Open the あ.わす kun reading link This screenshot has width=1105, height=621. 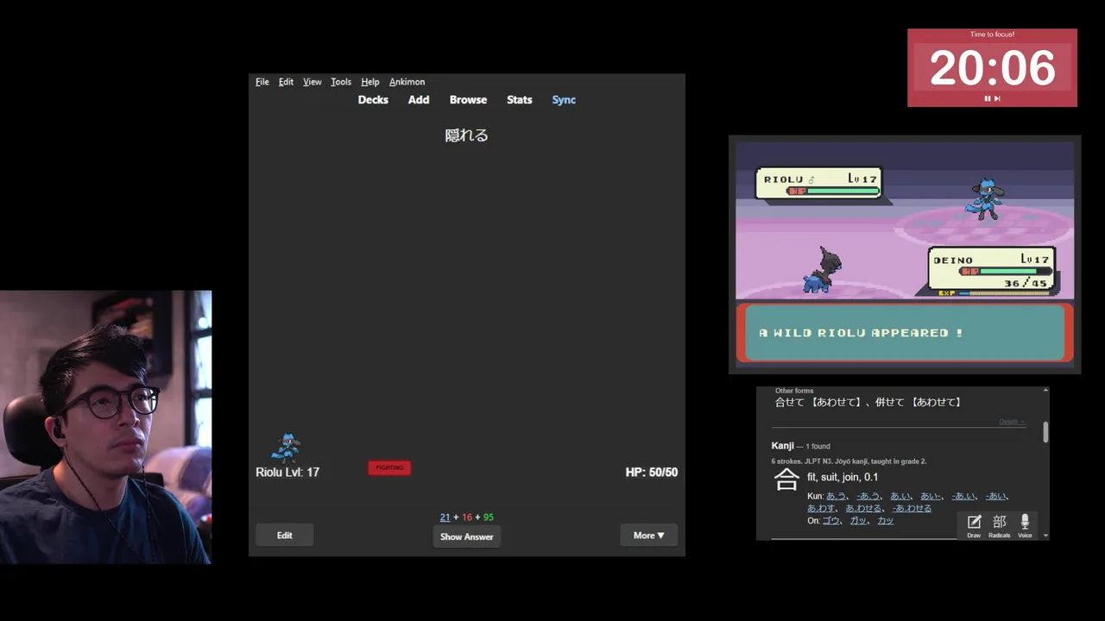point(821,508)
